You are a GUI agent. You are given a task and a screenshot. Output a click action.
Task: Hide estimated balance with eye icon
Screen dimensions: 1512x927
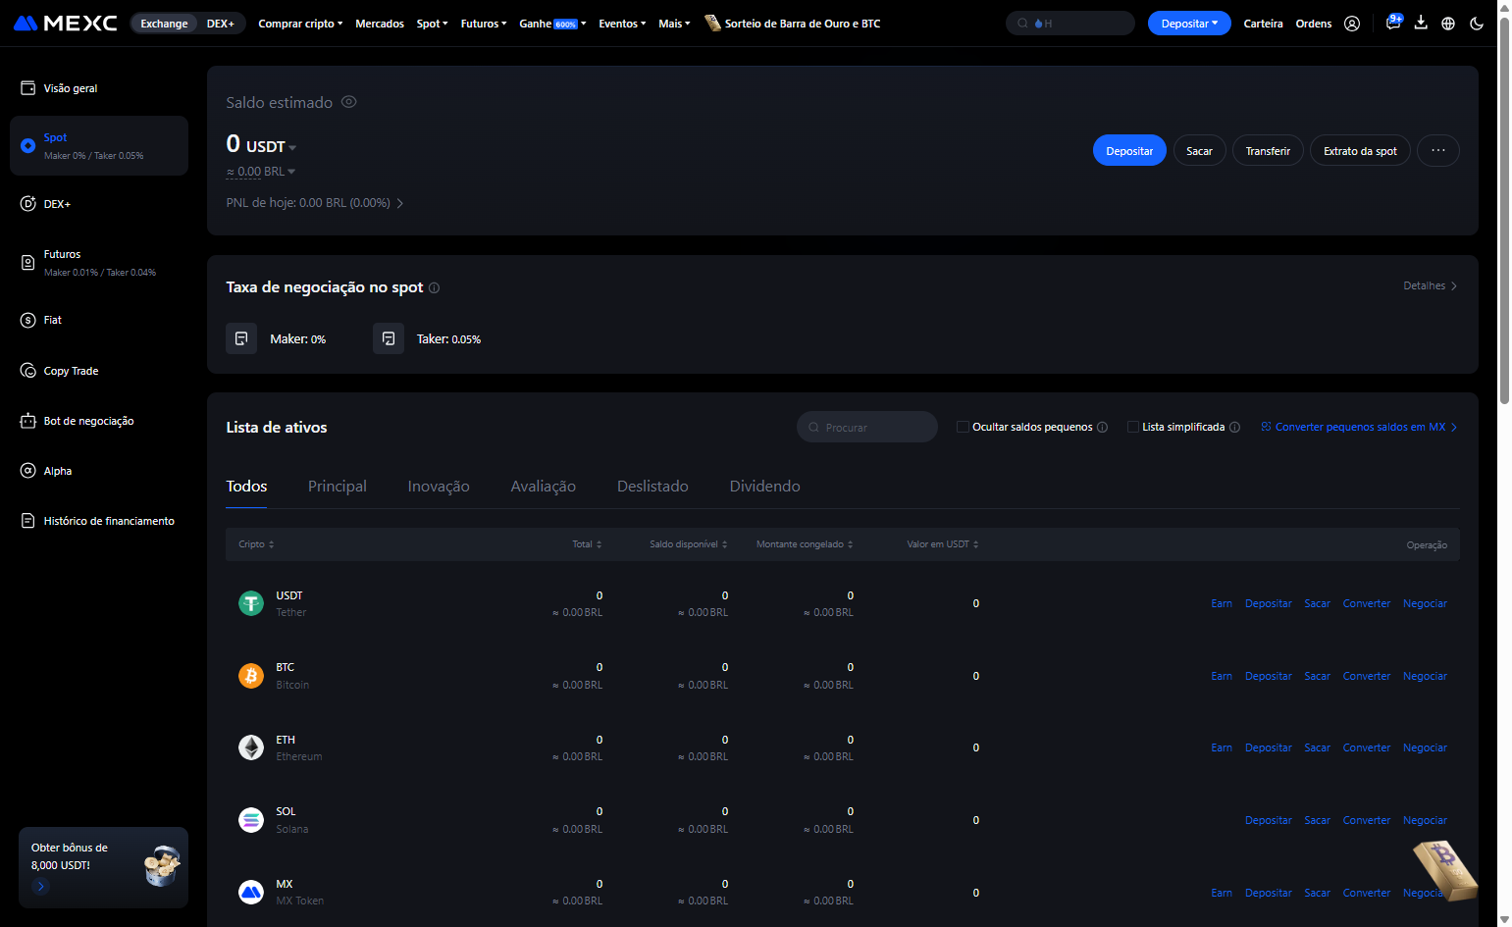(x=348, y=102)
